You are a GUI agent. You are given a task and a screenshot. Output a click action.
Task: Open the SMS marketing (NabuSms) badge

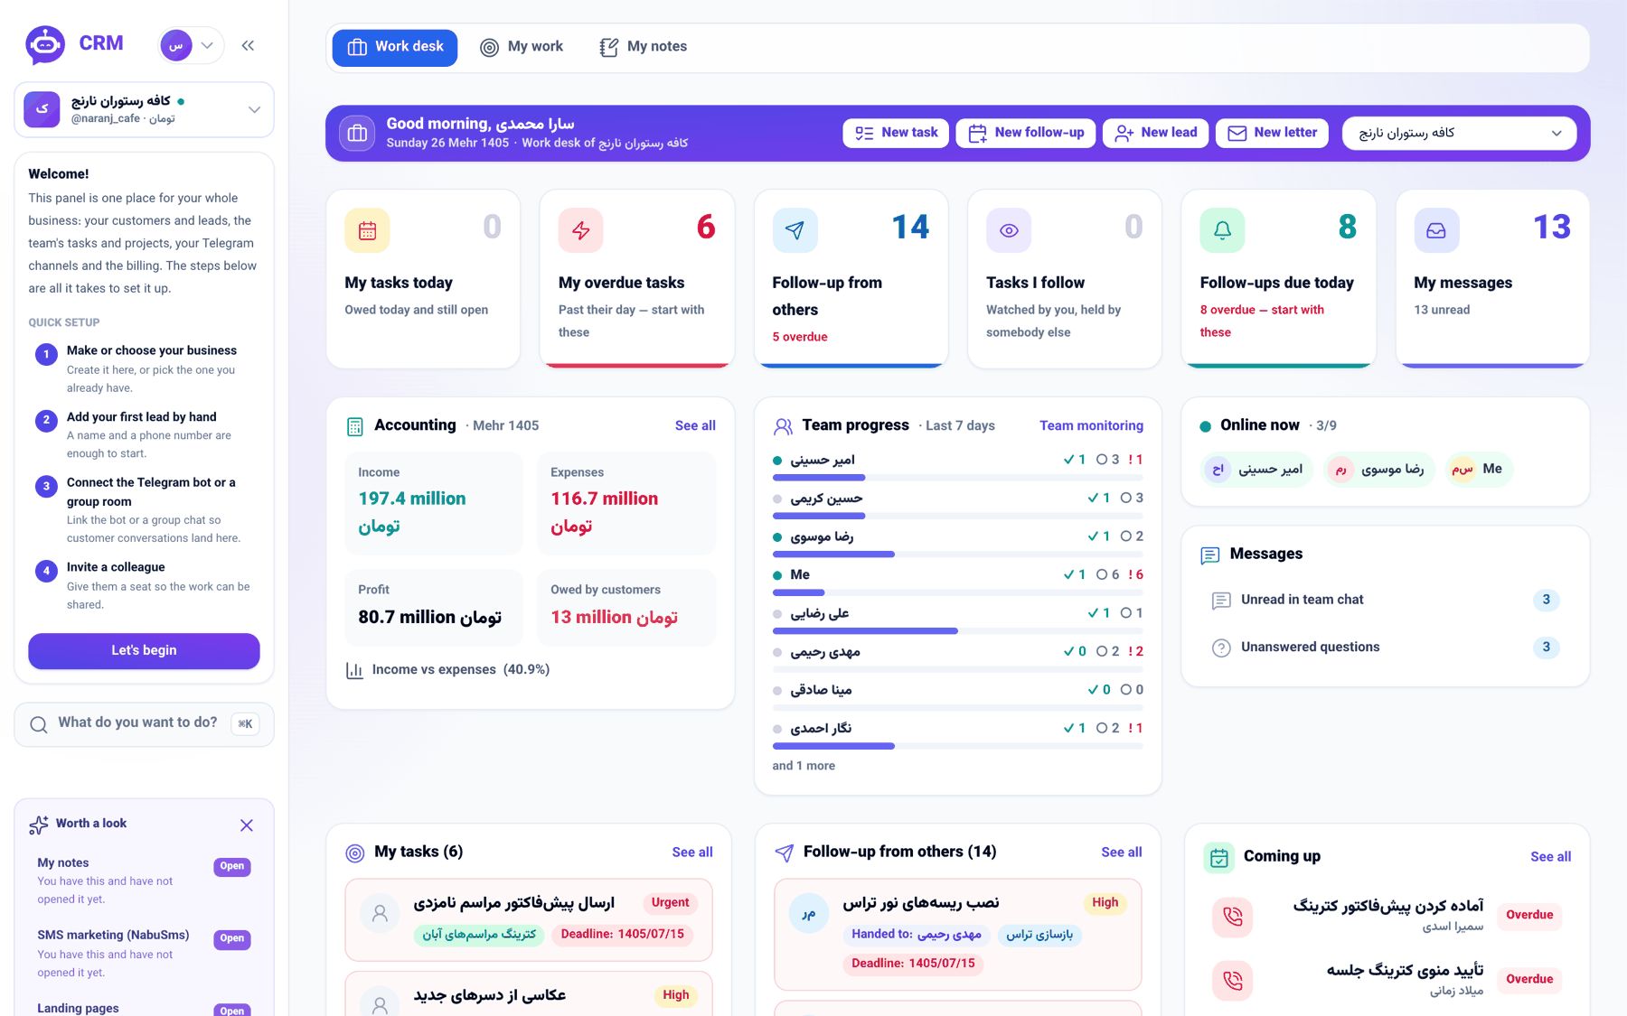coord(232,938)
